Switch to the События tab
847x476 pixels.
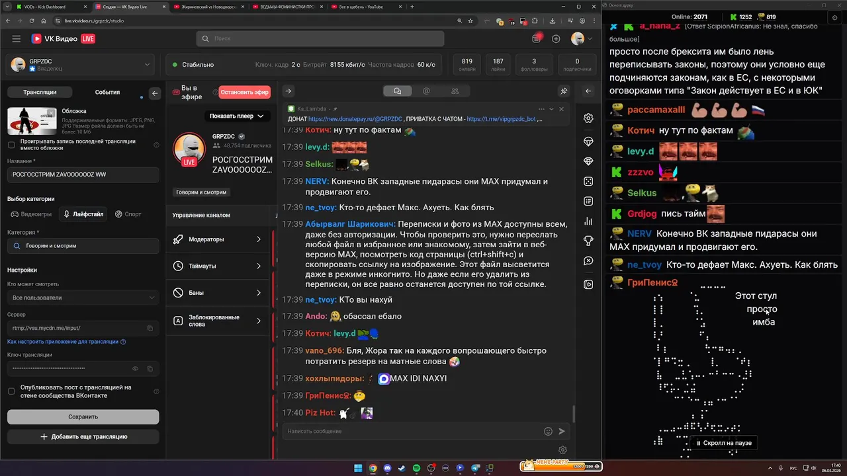pyautogui.click(x=107, y=93)
